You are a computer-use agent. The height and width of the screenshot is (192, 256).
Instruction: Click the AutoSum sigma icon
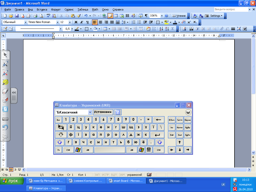point(172,29)
